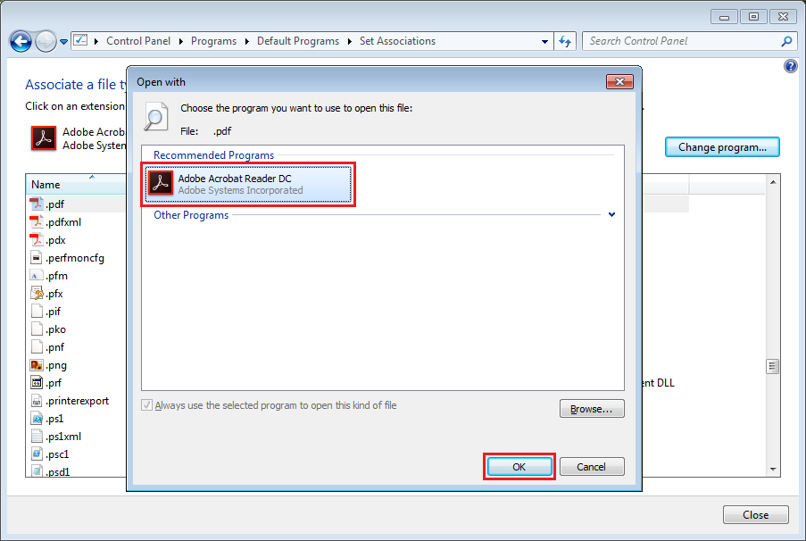This screenshot has width=806, height=541.
Task: Expand the Other Programs section
Action: (x=611, y=214)
